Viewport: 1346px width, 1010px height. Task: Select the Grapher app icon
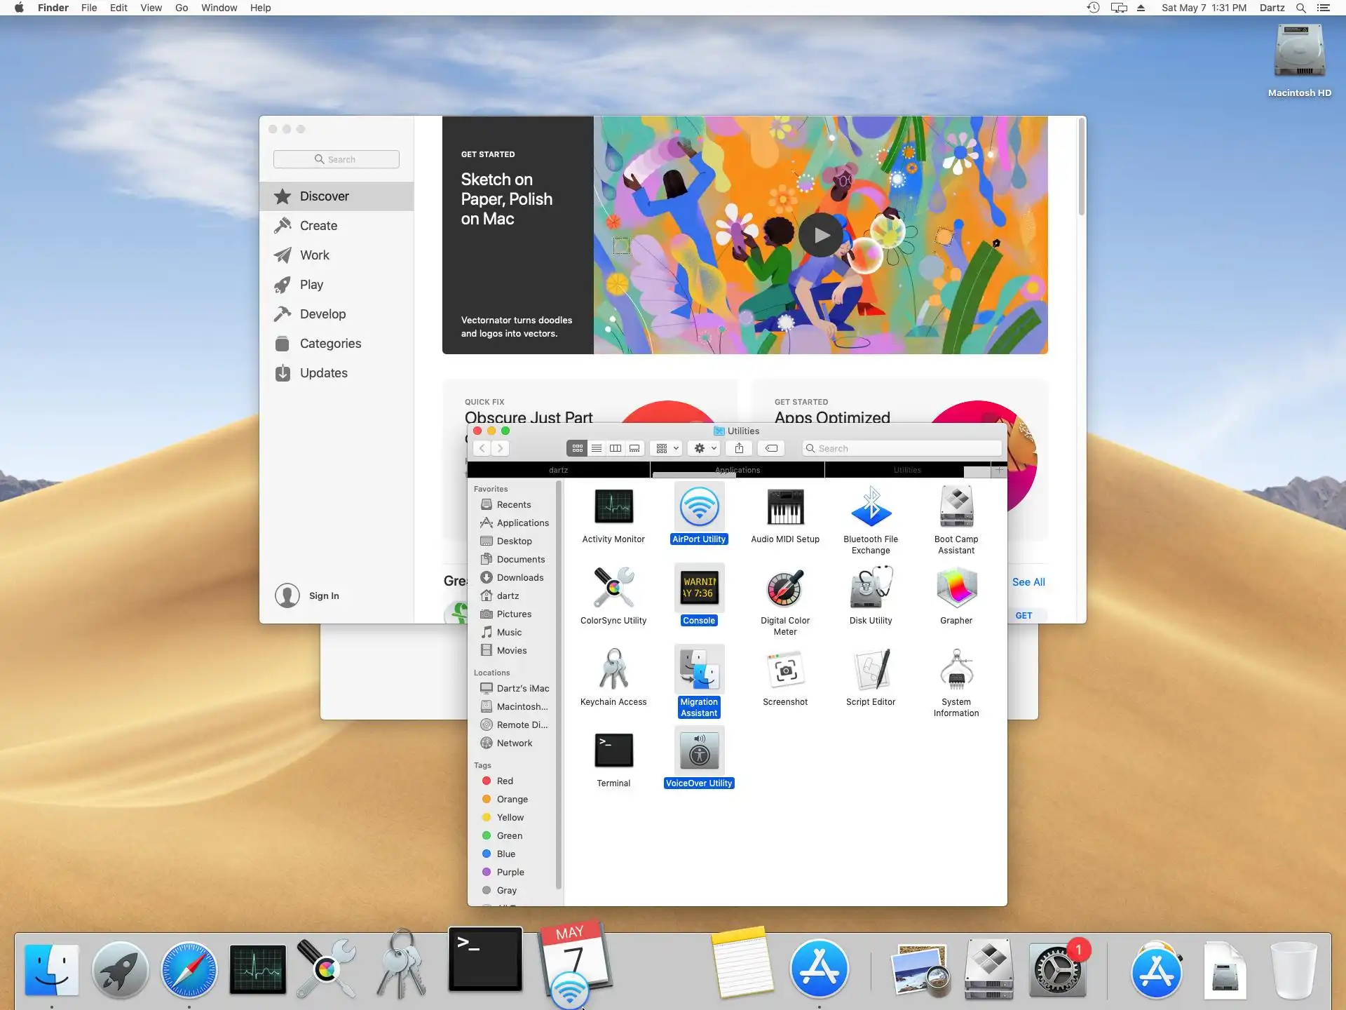click(956, 589)
